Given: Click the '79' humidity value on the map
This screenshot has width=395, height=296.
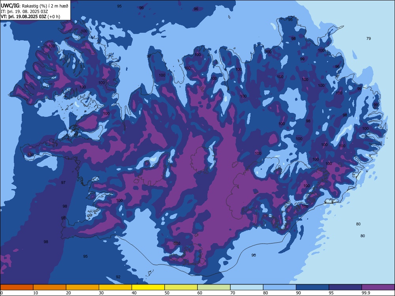Looking at the screenshot, I should click(x=369, y=39).
